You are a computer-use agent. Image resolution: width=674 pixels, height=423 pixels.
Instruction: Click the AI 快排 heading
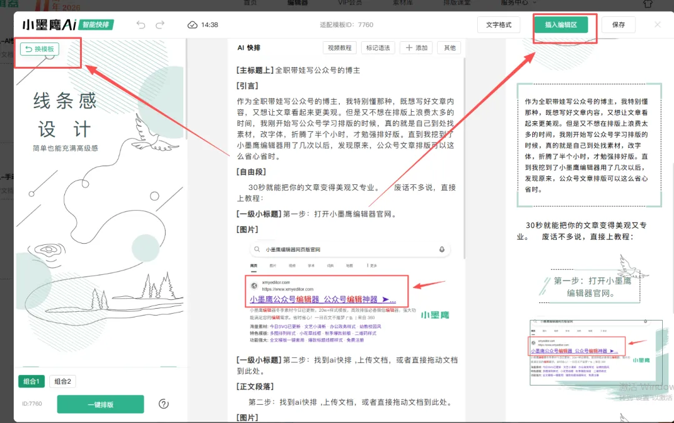pyautogui.click(x=249, y=47)
